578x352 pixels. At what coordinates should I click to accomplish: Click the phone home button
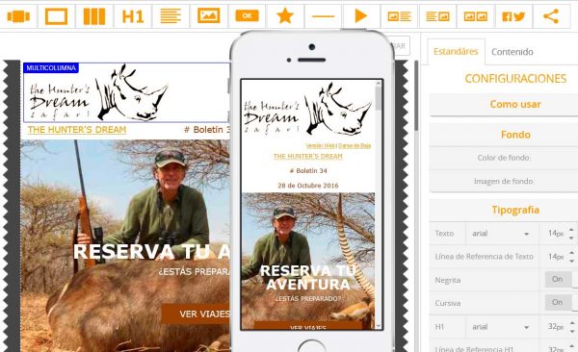click(x=311, y=347)
